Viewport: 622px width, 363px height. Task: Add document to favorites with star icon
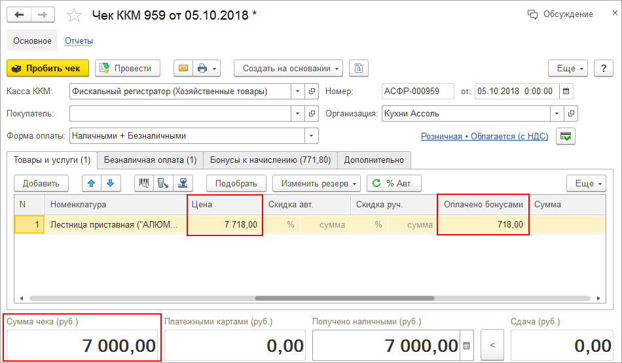tap(74, 16)
